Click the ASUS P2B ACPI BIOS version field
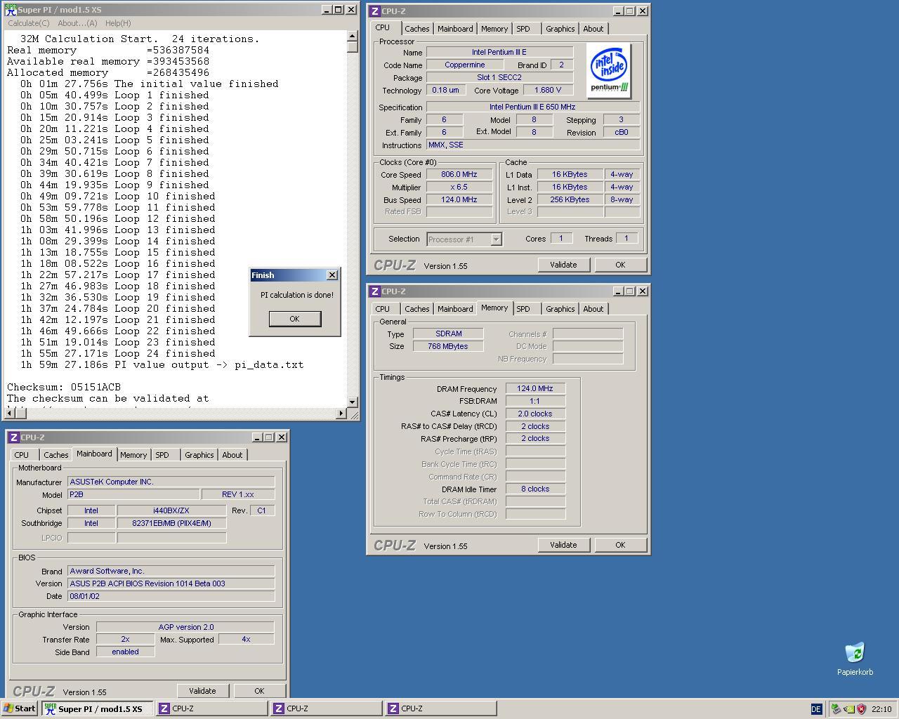 [x=171, y=583]
